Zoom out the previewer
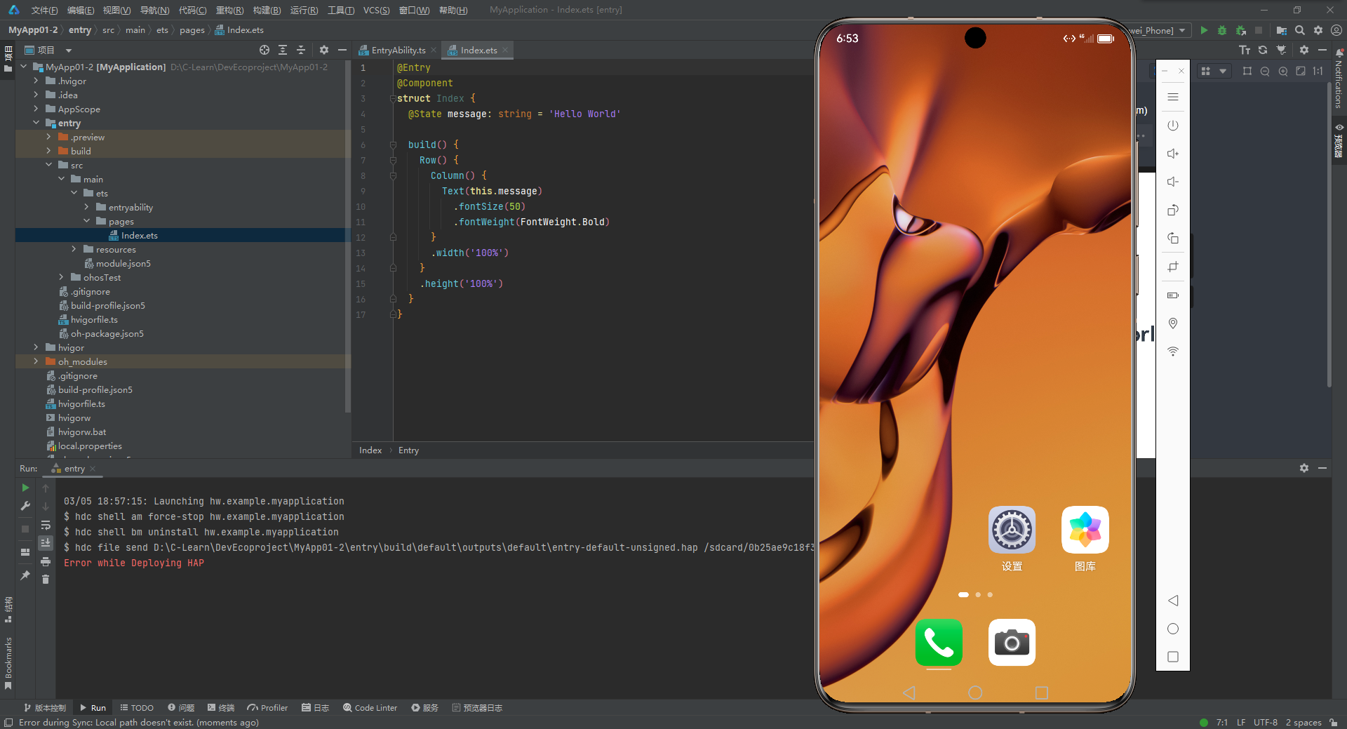1347x729 pixels. click(1265, 71)
